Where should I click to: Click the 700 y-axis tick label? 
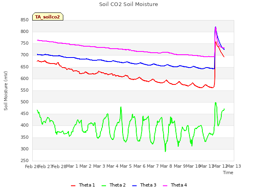coord(25,55)
